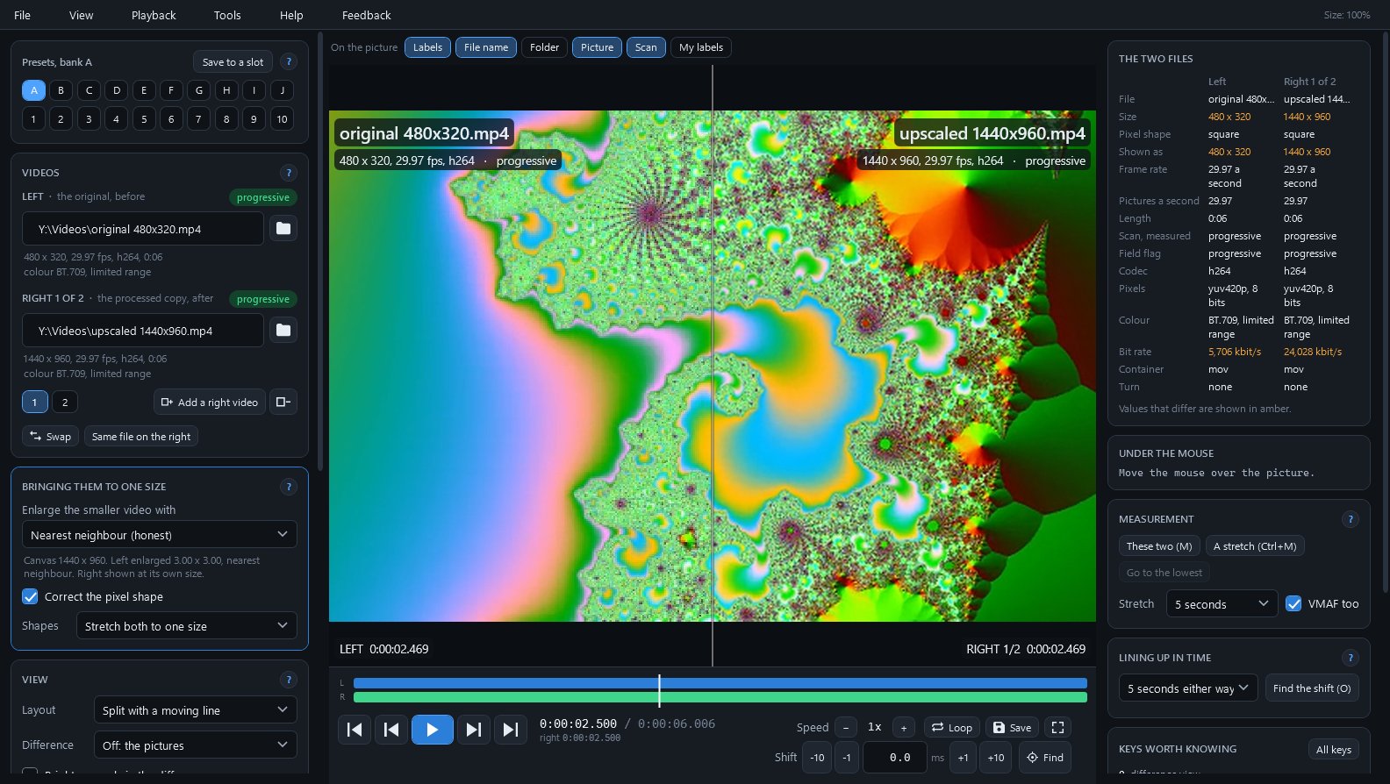Viewport: 1390px width, 784px height.
Task: Show help for Bringing them to one size
Action: [x=289, y=487]
